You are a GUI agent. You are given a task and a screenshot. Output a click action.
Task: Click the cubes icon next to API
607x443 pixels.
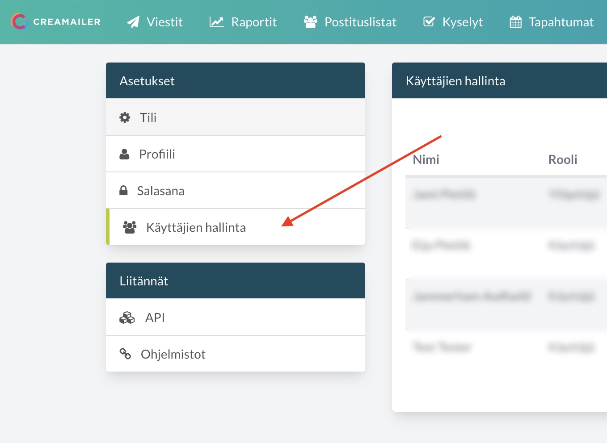[x=127, y=318]
